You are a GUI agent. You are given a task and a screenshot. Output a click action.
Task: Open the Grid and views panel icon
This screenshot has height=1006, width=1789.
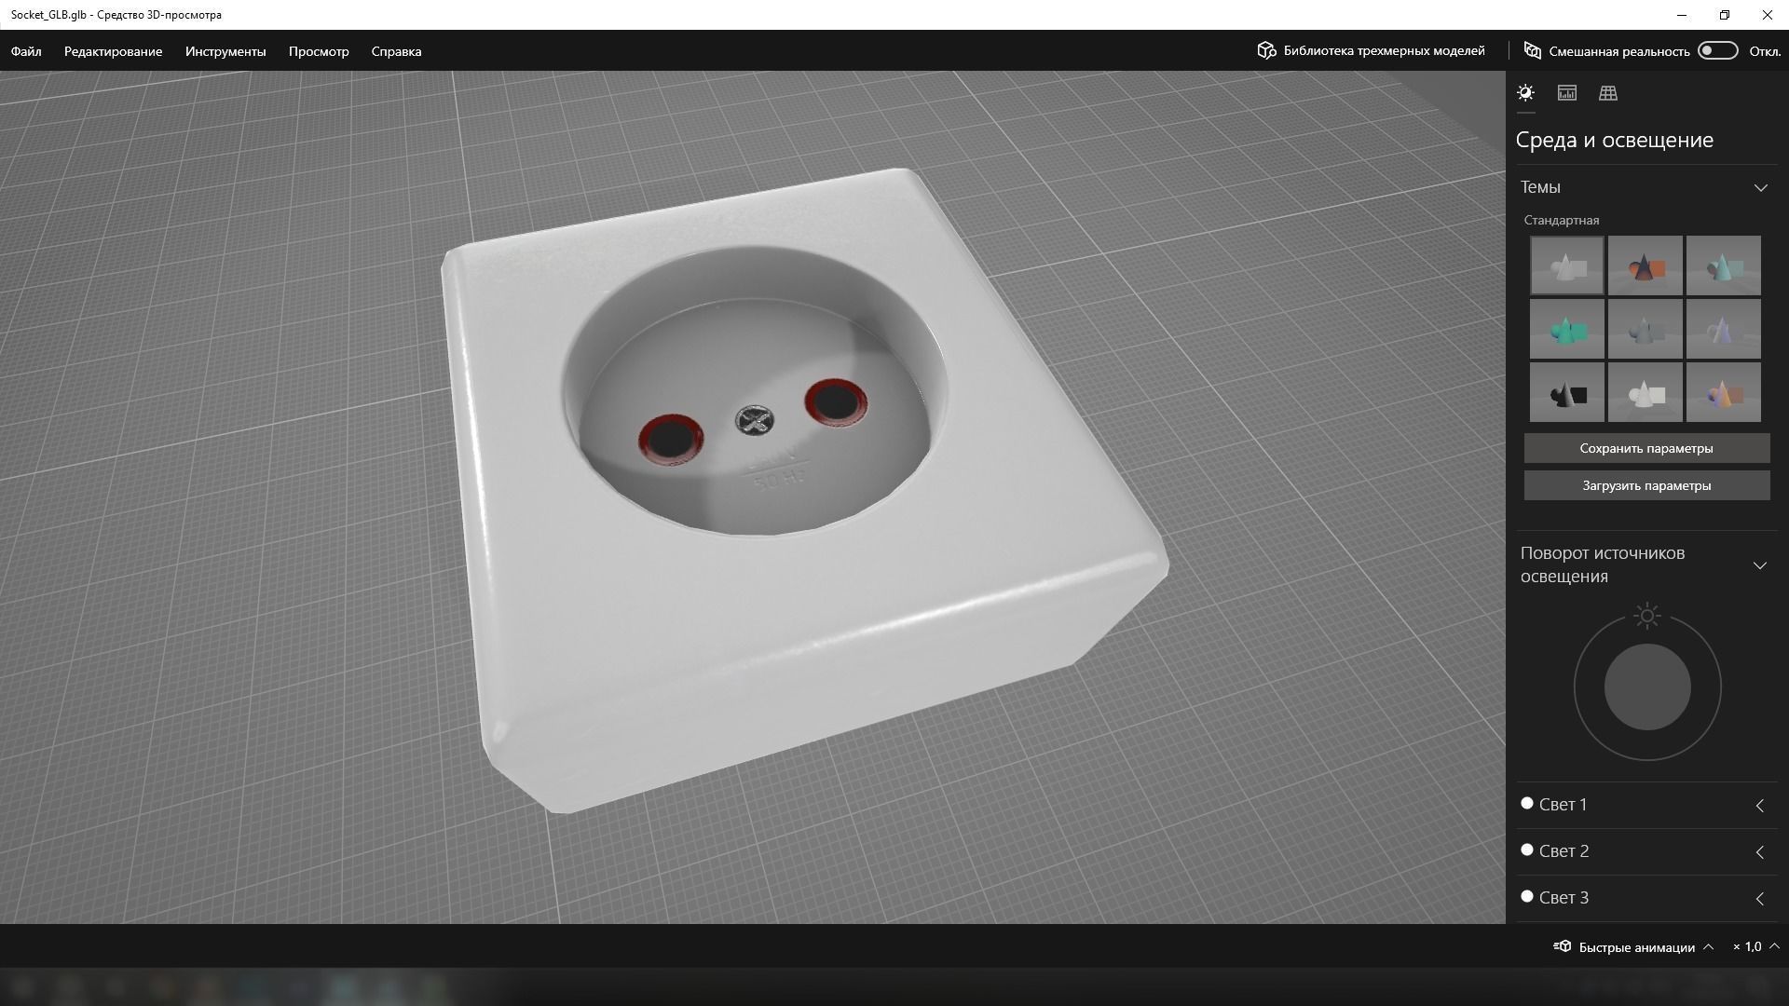pyautogui.click(x=1607, y=93)
